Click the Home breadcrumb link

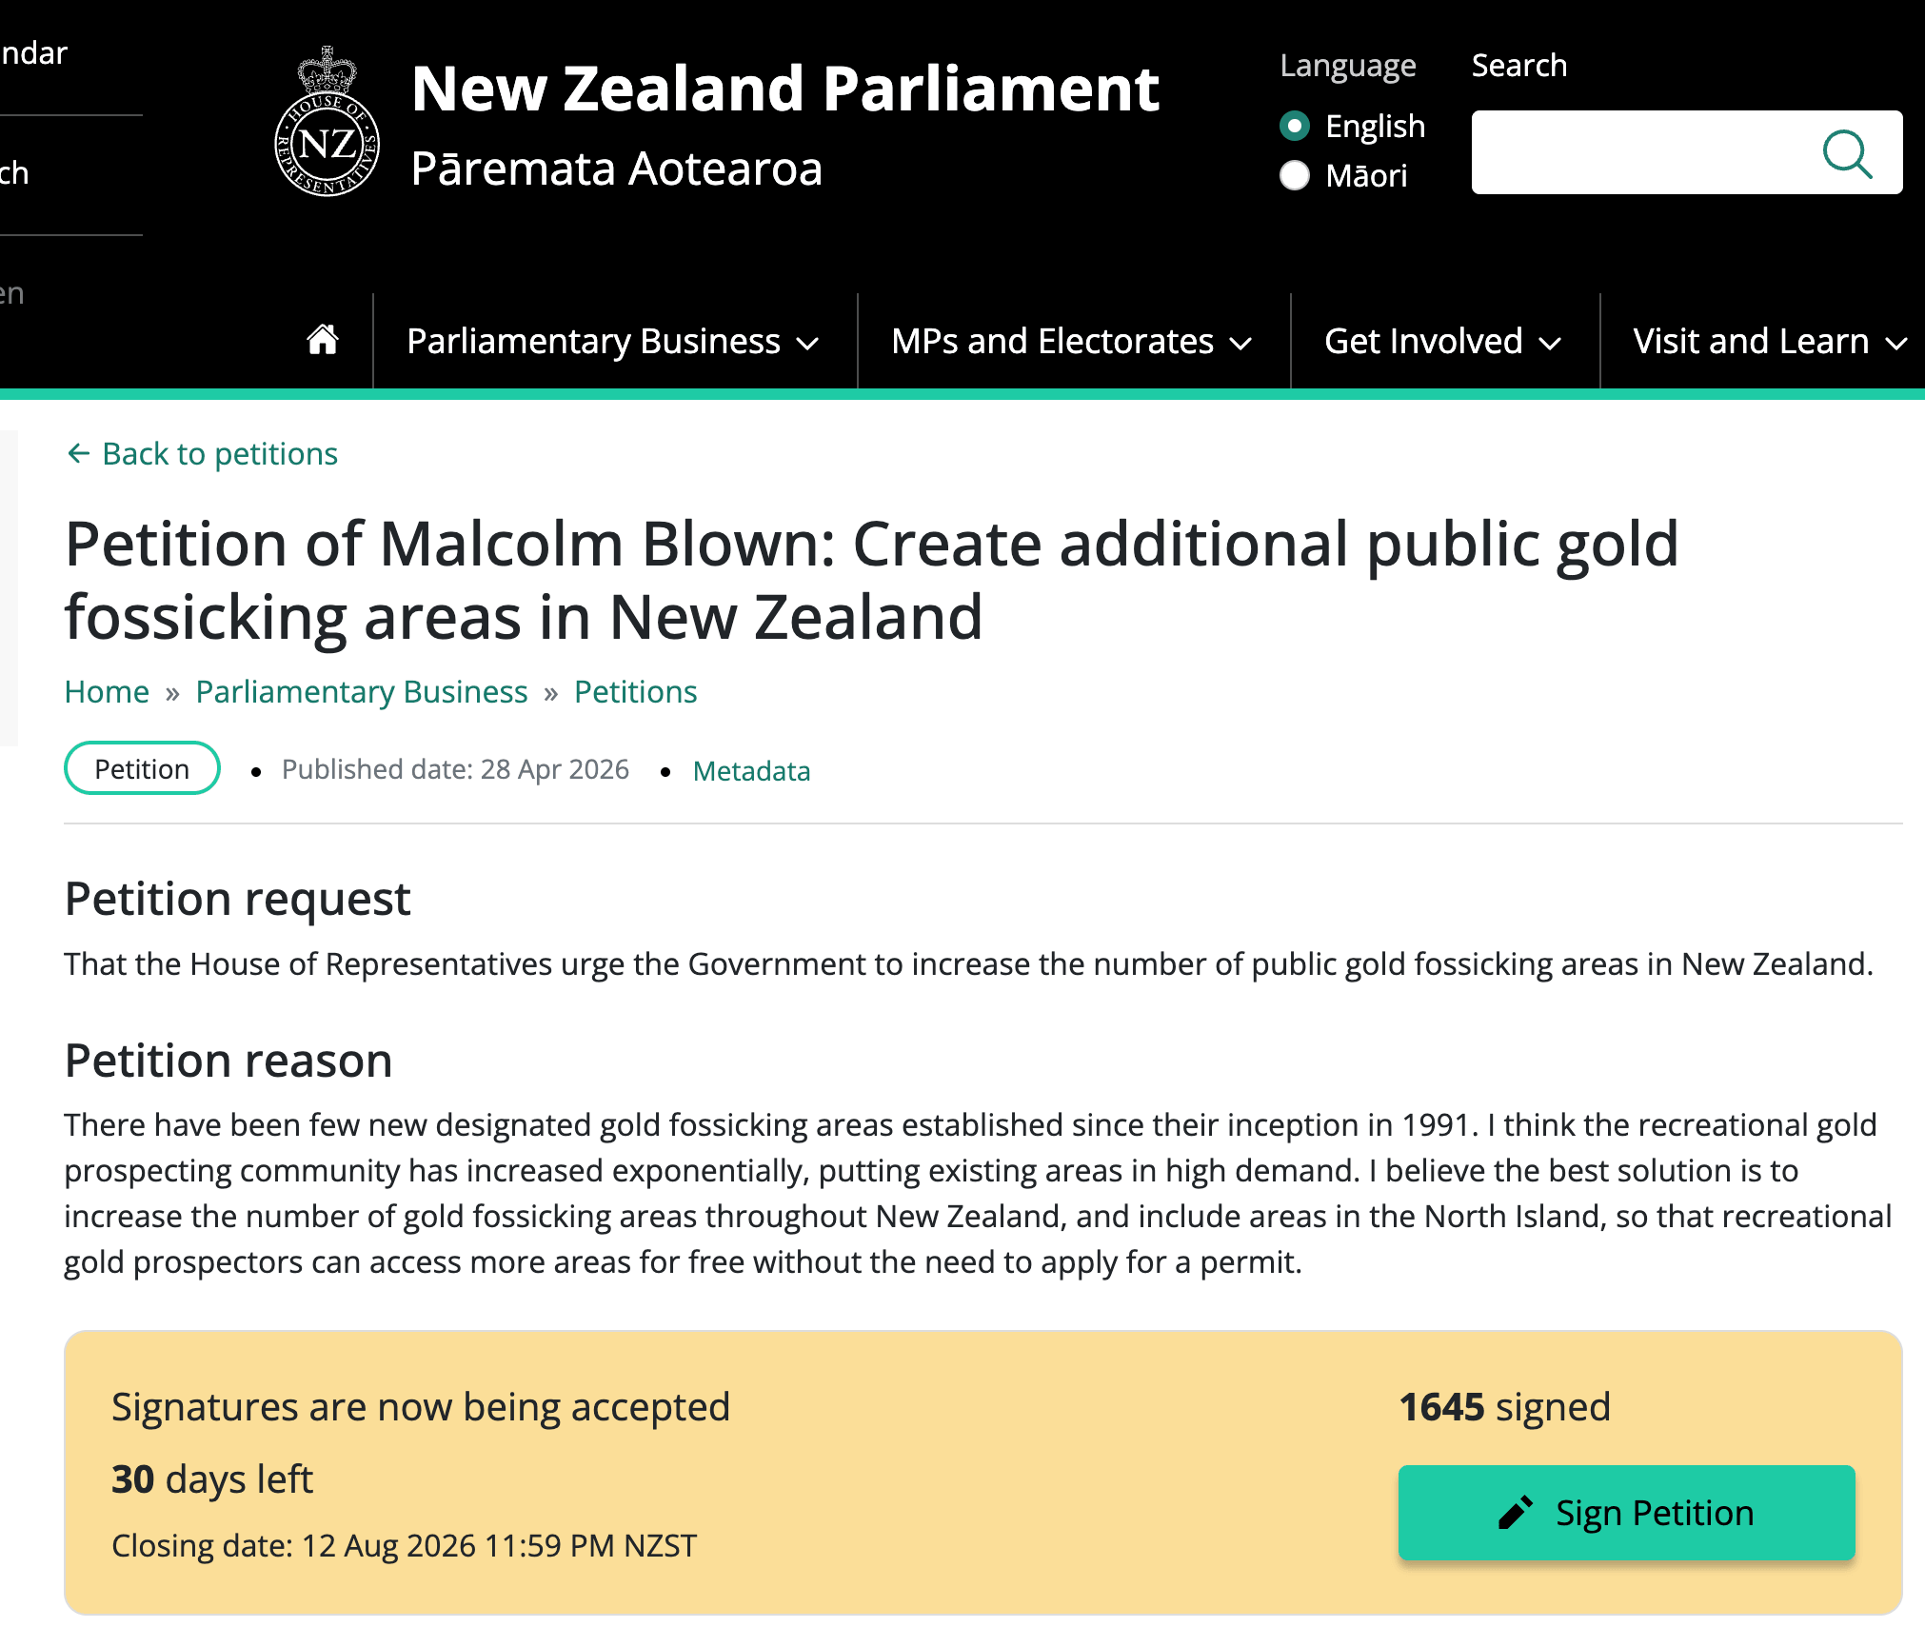pos(107,692)
